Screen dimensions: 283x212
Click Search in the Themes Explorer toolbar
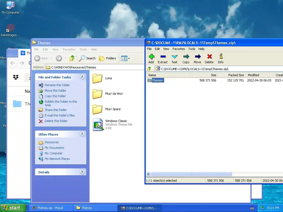click(x=87, y=58)
